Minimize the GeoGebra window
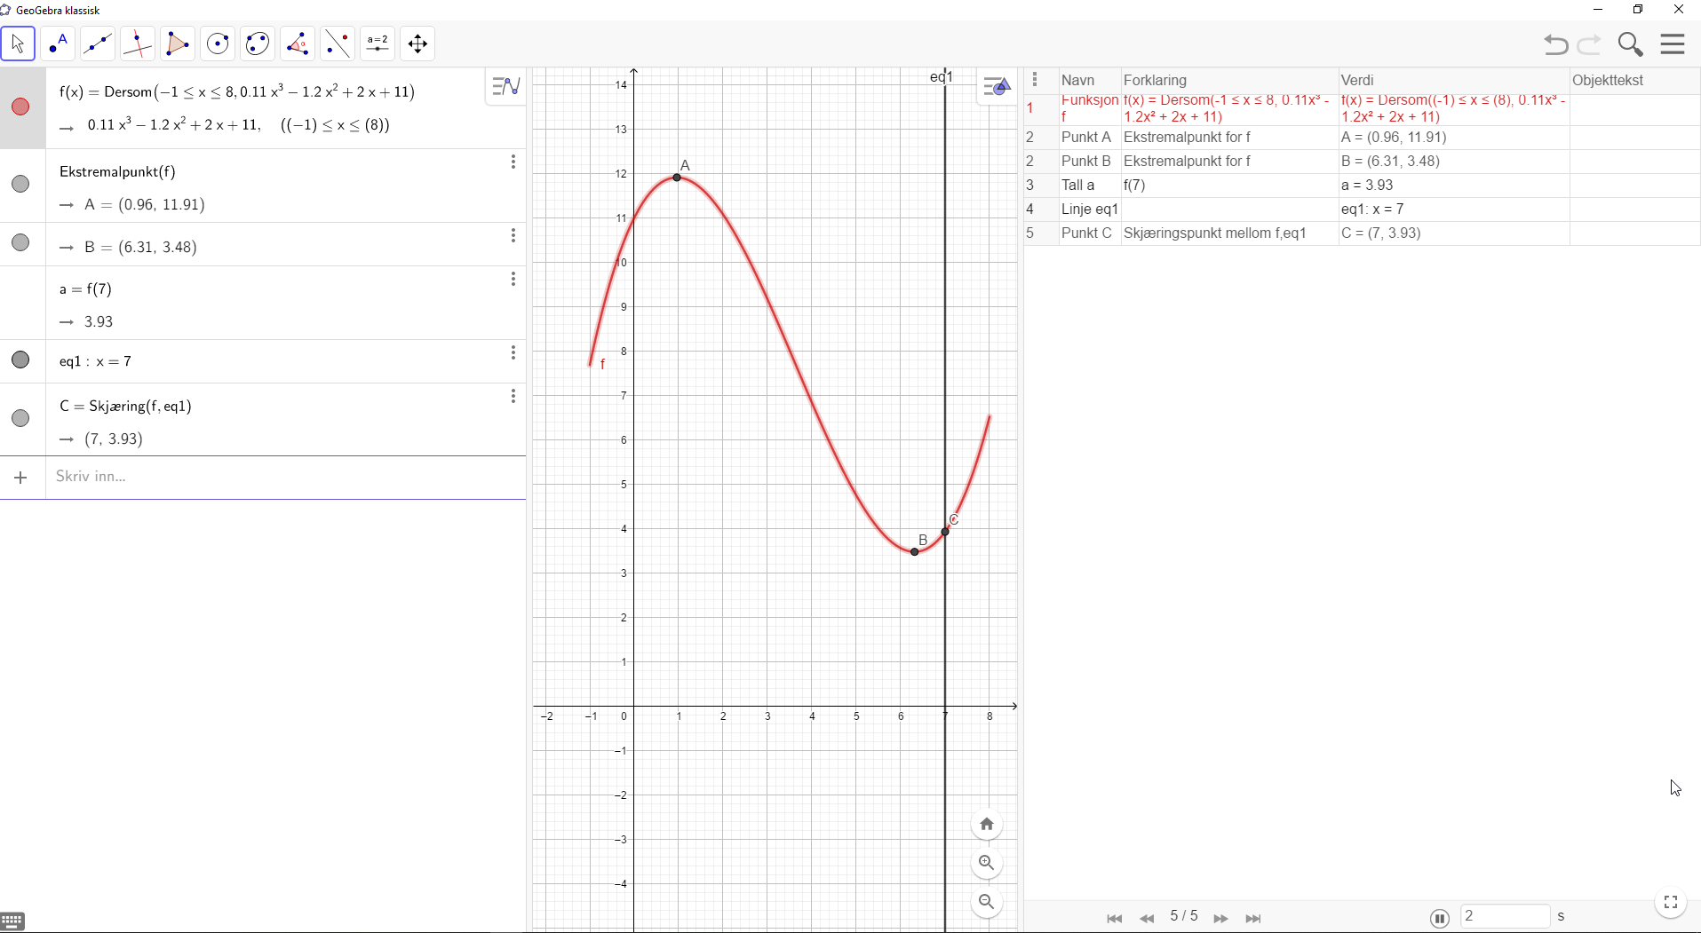Image resolution: width=1701 pixels, height=933 pixels. click(1598, 10)
